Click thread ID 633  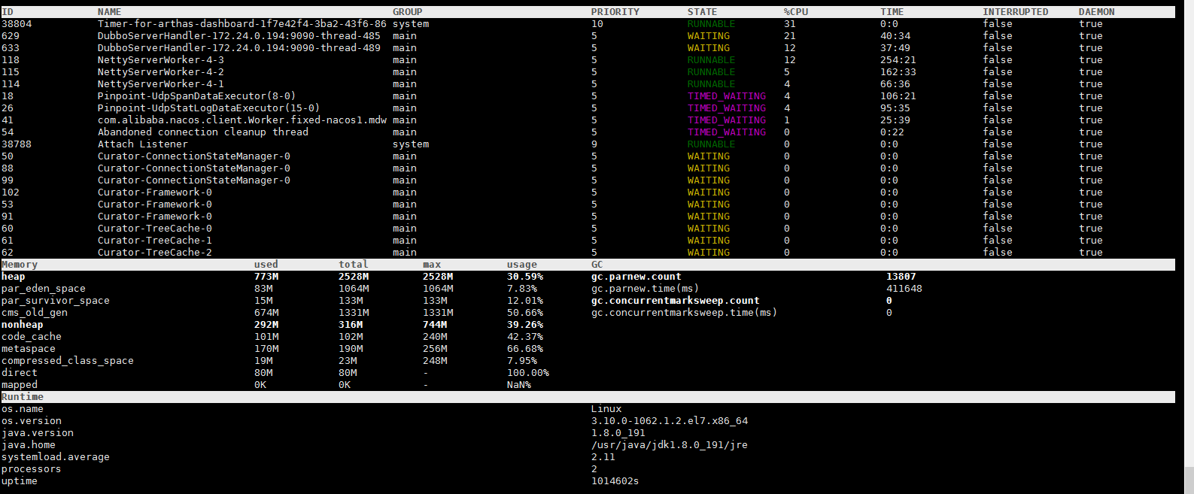[x=11, y=48]
